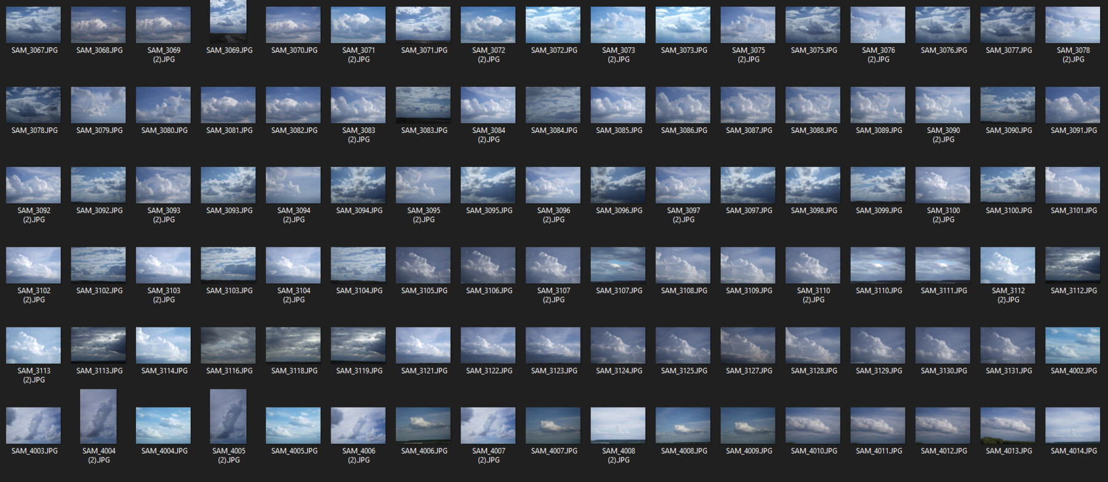Select the SAM_4008 (2).JPG thumbnail
This screenshot has width=1108, height=482.
pyautogui.click(x=618, y=425)
